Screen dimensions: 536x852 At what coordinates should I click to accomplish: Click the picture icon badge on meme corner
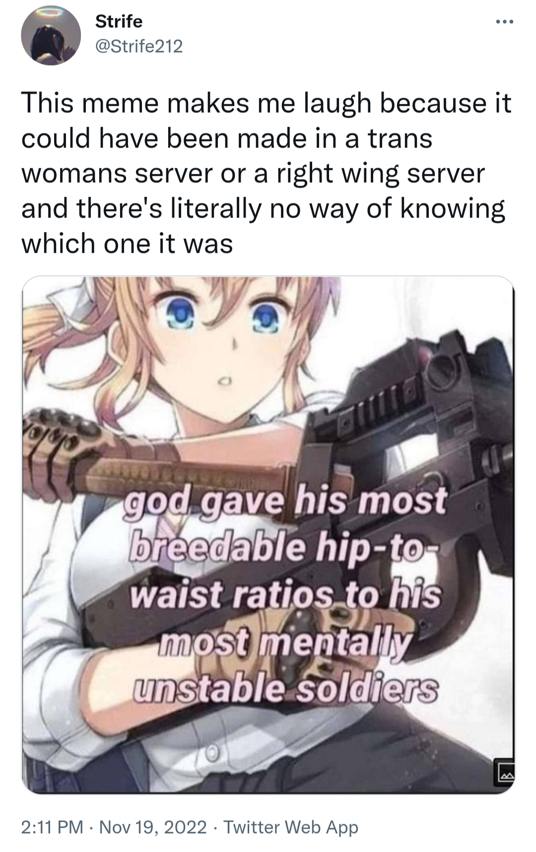click(x=505, y=772)
